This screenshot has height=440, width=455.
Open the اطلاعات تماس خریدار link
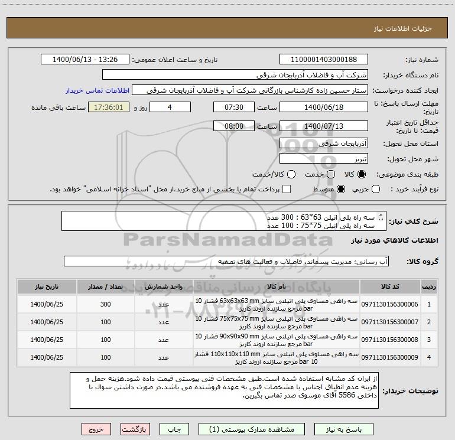click(97, 90)
